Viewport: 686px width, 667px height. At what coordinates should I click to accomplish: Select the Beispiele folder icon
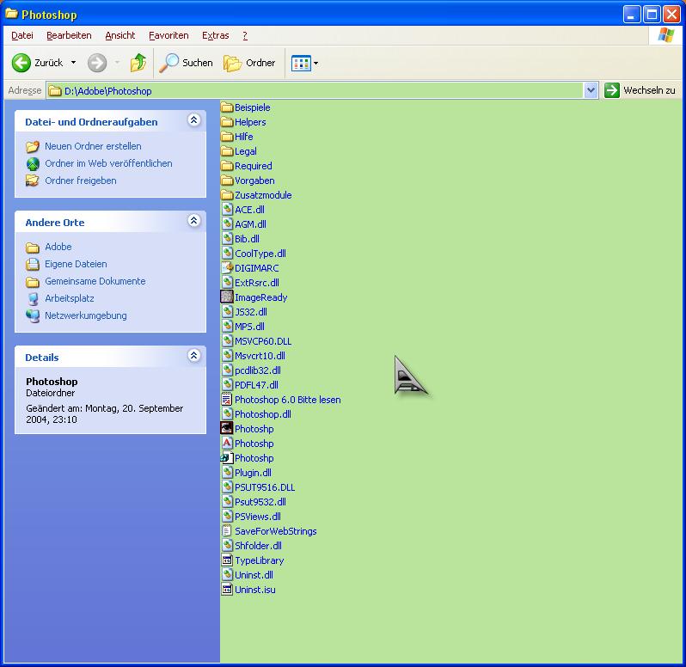227,107
